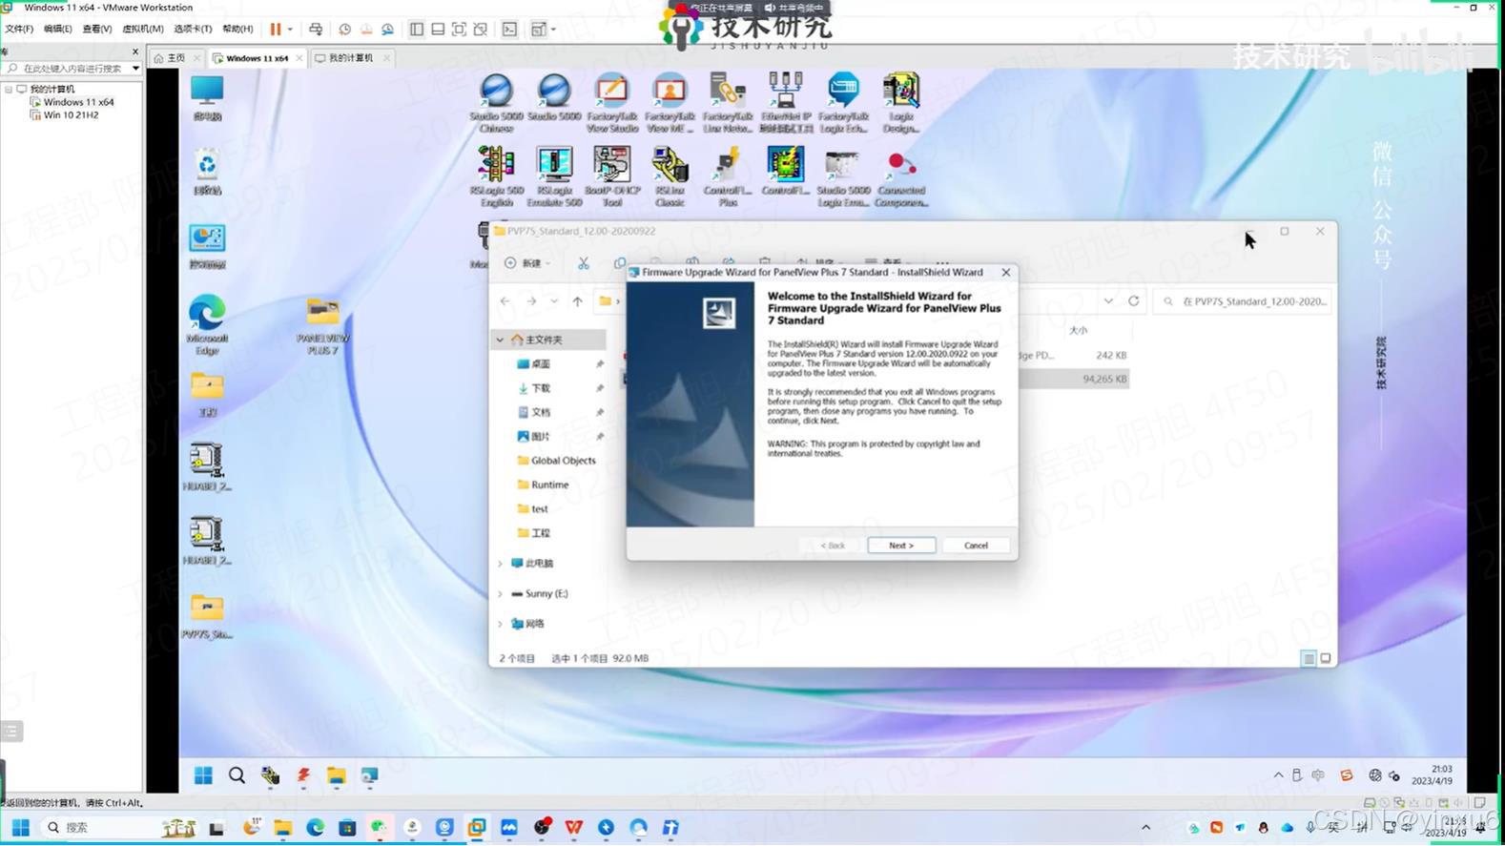Collapse the 我的计算机 tree node
The width and height of the screenshot is (1505, 846).
tap(9, 89)
